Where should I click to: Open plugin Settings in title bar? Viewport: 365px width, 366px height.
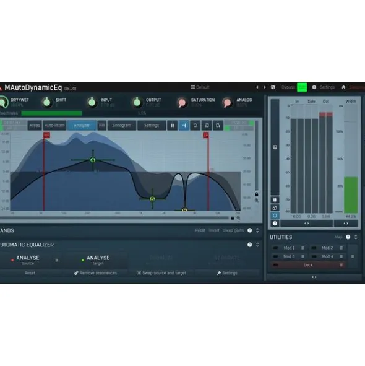click(x=327, y=87)
